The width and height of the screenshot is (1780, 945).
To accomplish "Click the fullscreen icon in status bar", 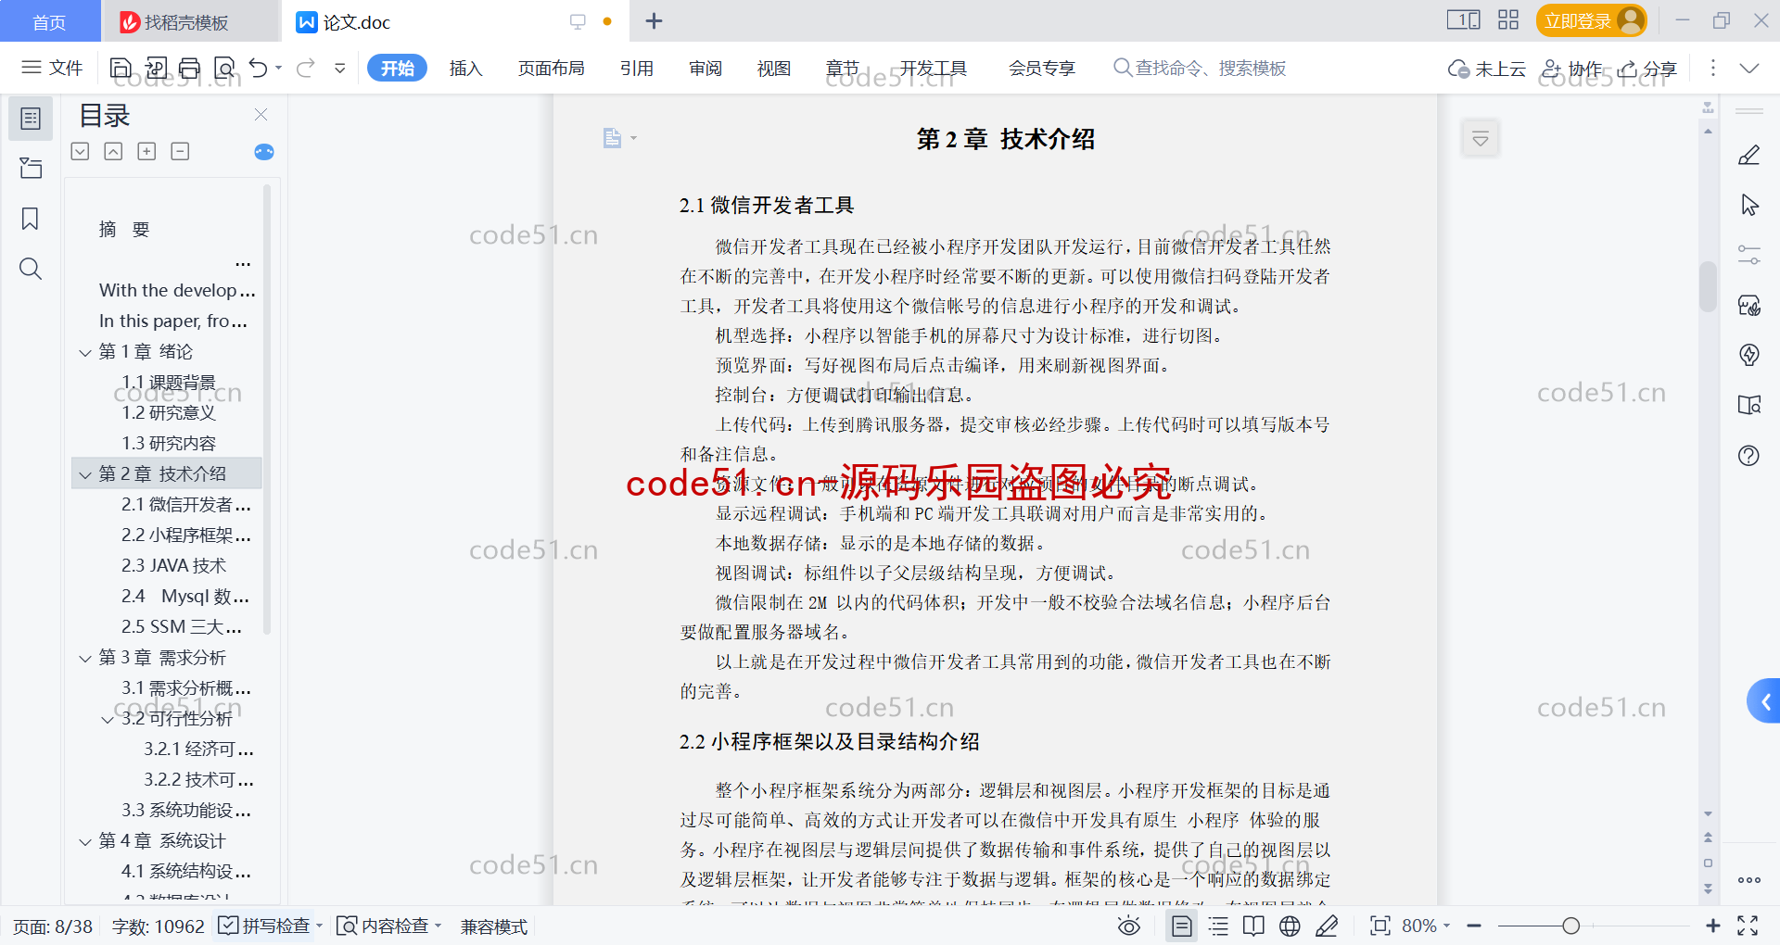I will (1748, 926).
